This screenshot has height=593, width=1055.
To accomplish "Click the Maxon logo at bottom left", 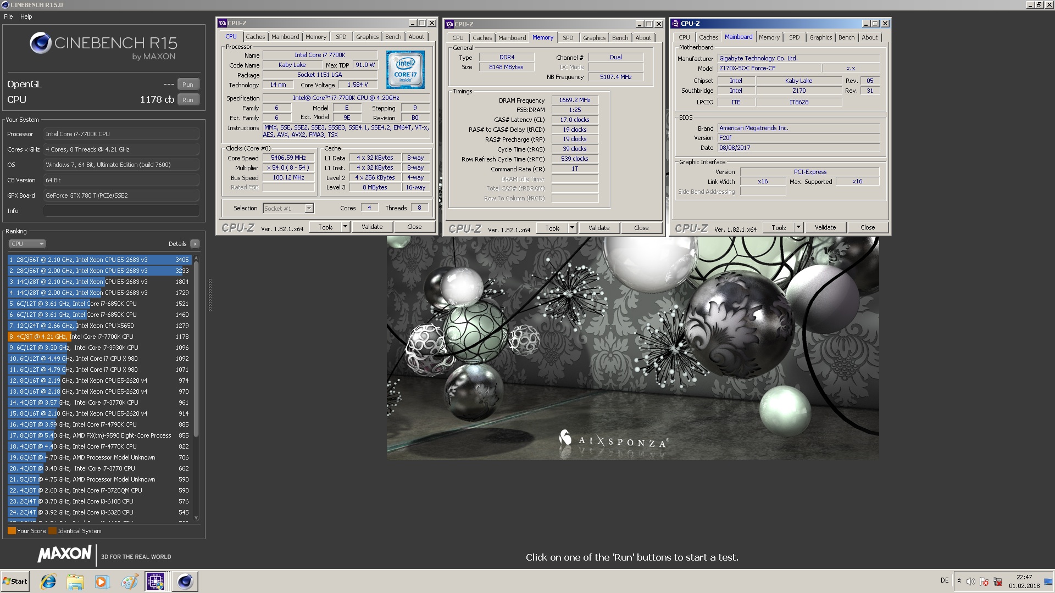I will coord(64,554).
